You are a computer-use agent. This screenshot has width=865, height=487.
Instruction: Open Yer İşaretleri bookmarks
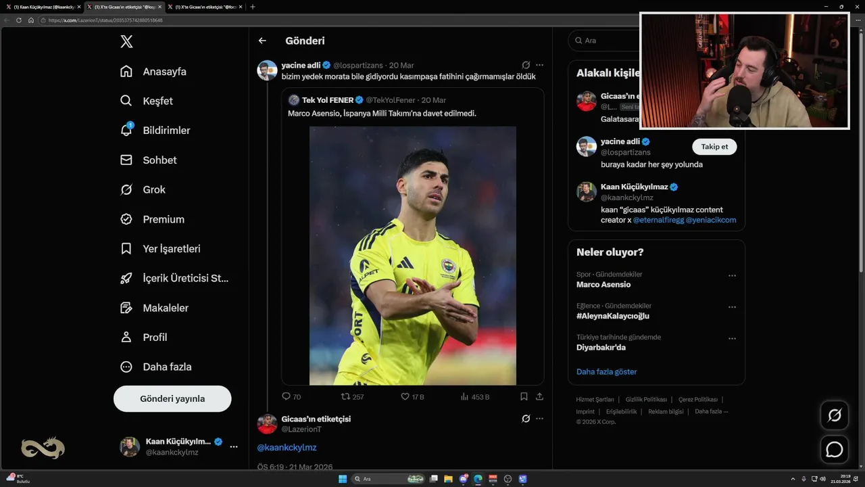pyautogui.click(x=160, y=249)
